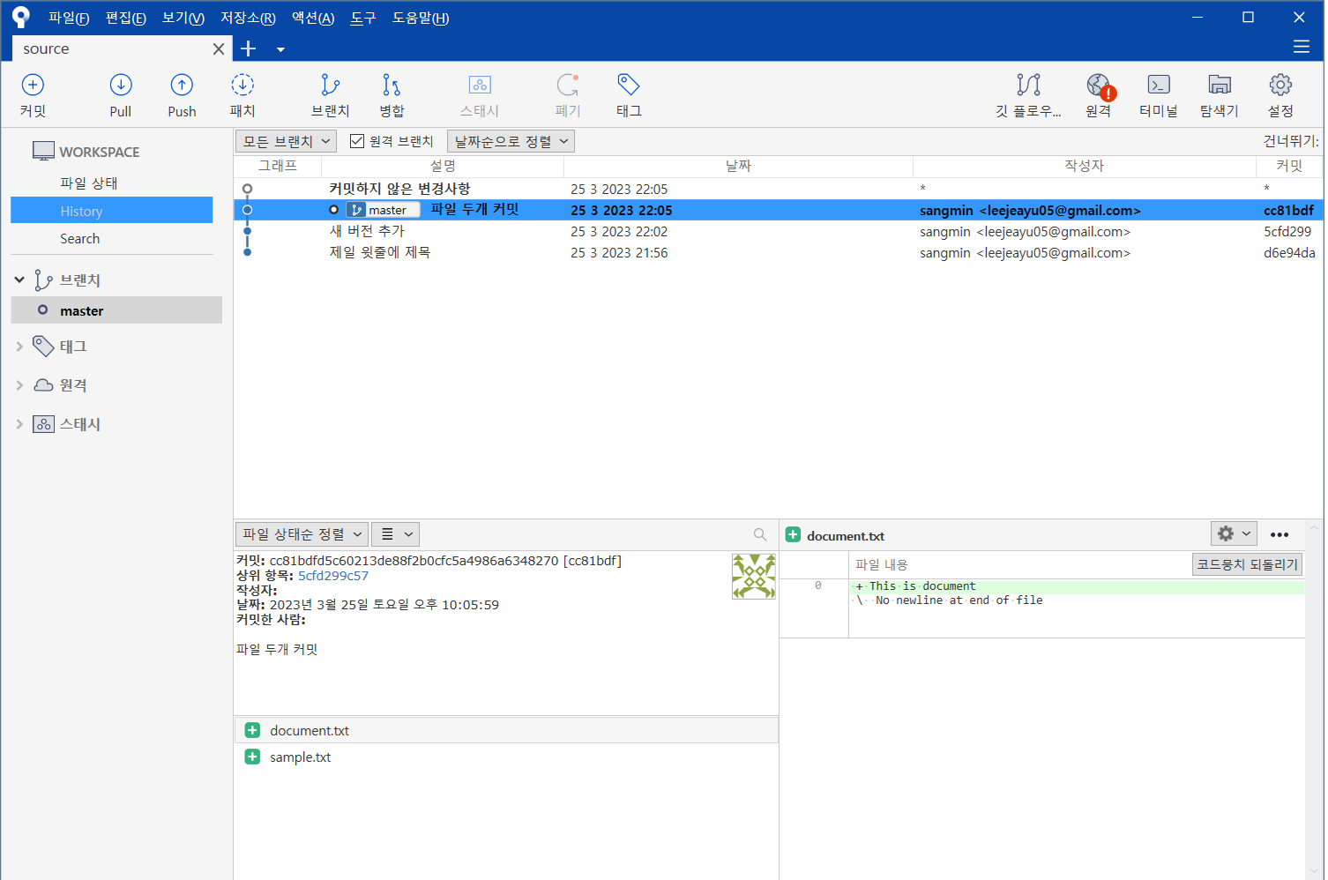Open the 액션(A) menu
The image size is (1328, 880).
pyautogui.click(x=313, y=18)
